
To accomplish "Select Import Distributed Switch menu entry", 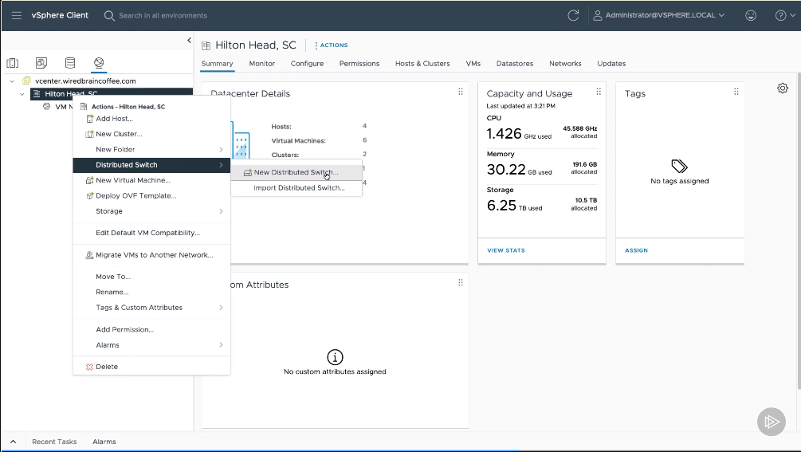I will [299, 188].
